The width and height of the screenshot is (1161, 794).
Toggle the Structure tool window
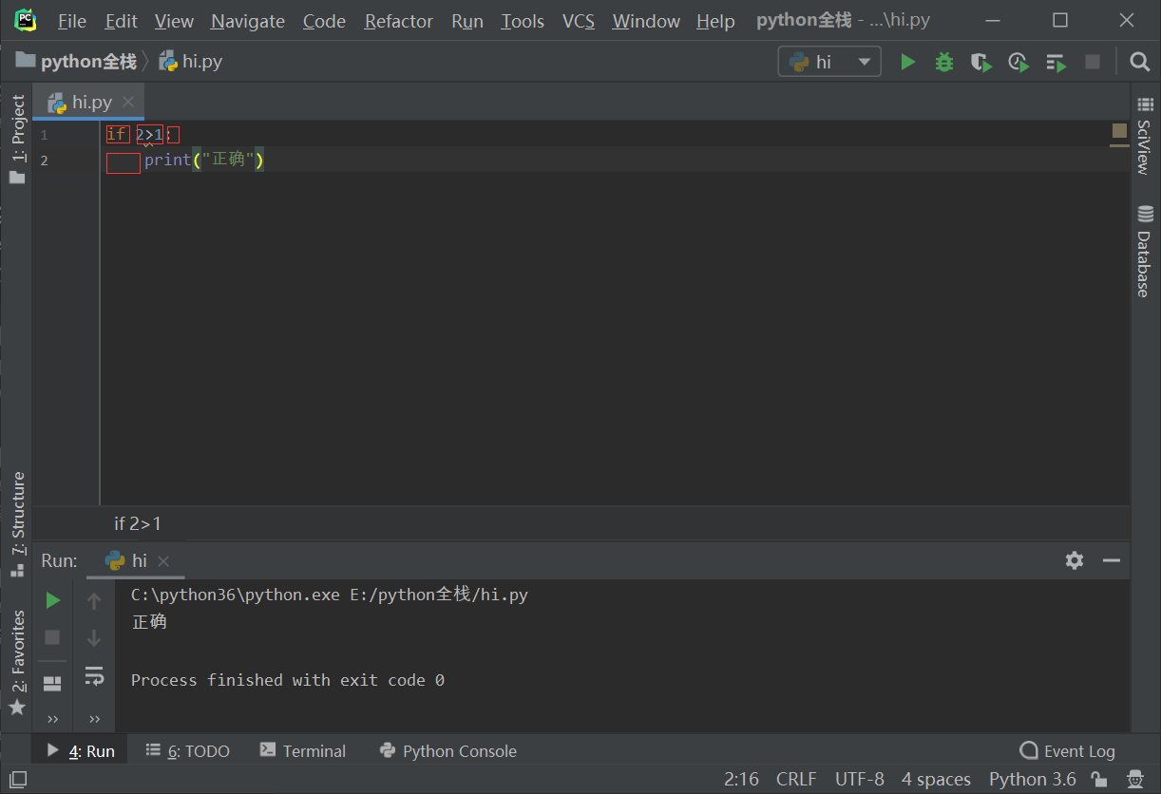click(17, 524)
